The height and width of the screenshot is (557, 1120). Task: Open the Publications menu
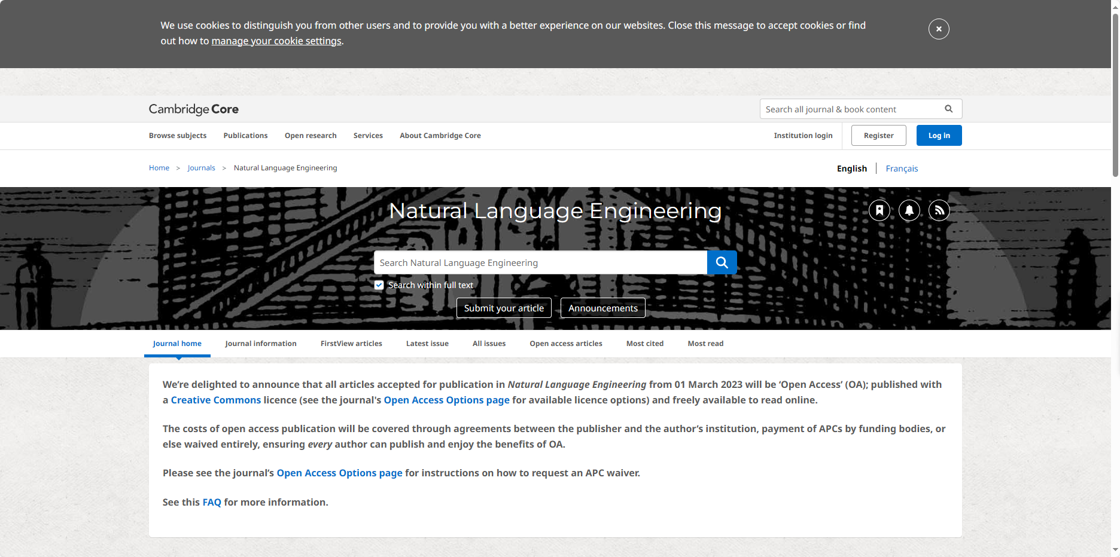click(245, 136)
